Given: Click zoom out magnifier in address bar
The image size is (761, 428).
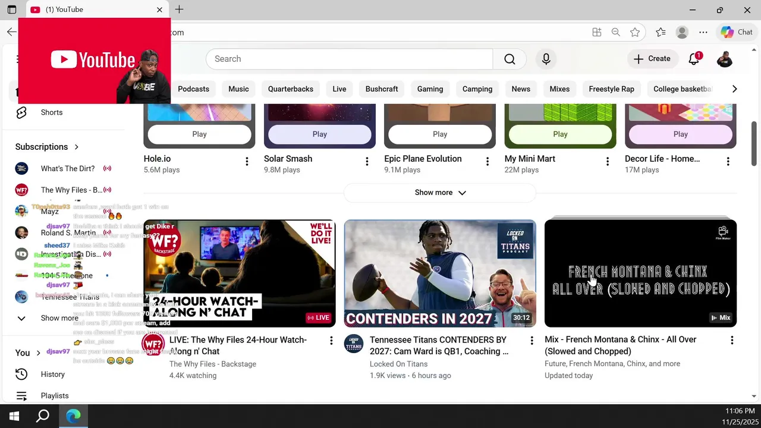Looking at the screenshot, I should [x=616, y=32].
